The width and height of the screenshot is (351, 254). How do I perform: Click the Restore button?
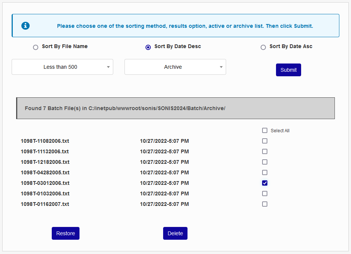66,233
